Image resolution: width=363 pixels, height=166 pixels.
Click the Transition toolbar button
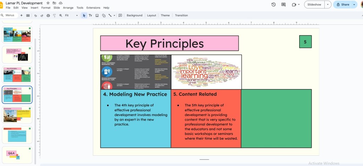[x=181, y=15]
